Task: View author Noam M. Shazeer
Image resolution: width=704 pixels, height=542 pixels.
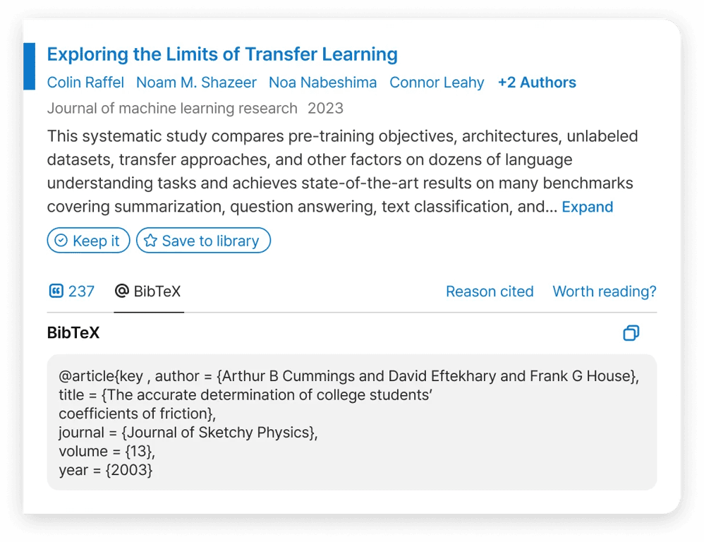Action: point(196,83)
